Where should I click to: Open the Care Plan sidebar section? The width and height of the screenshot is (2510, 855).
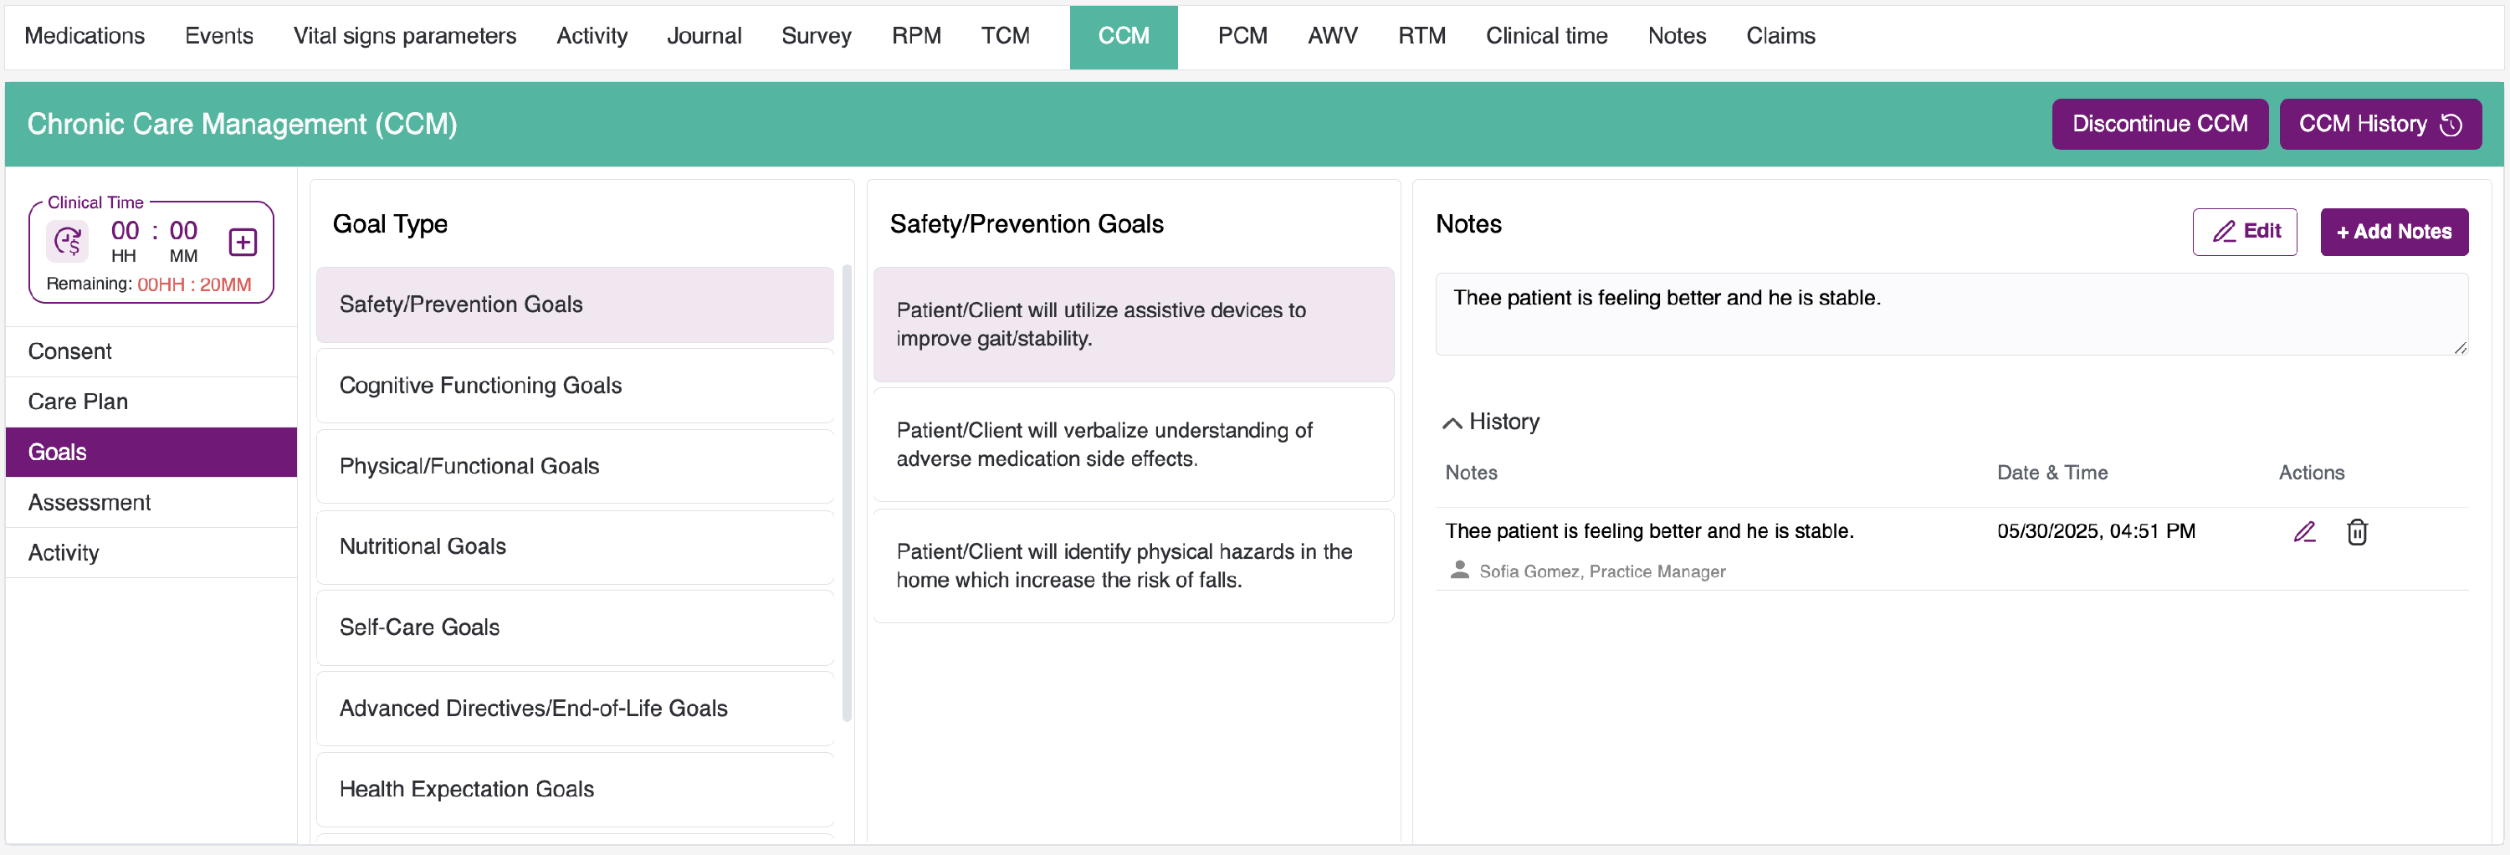pos(78,402)
